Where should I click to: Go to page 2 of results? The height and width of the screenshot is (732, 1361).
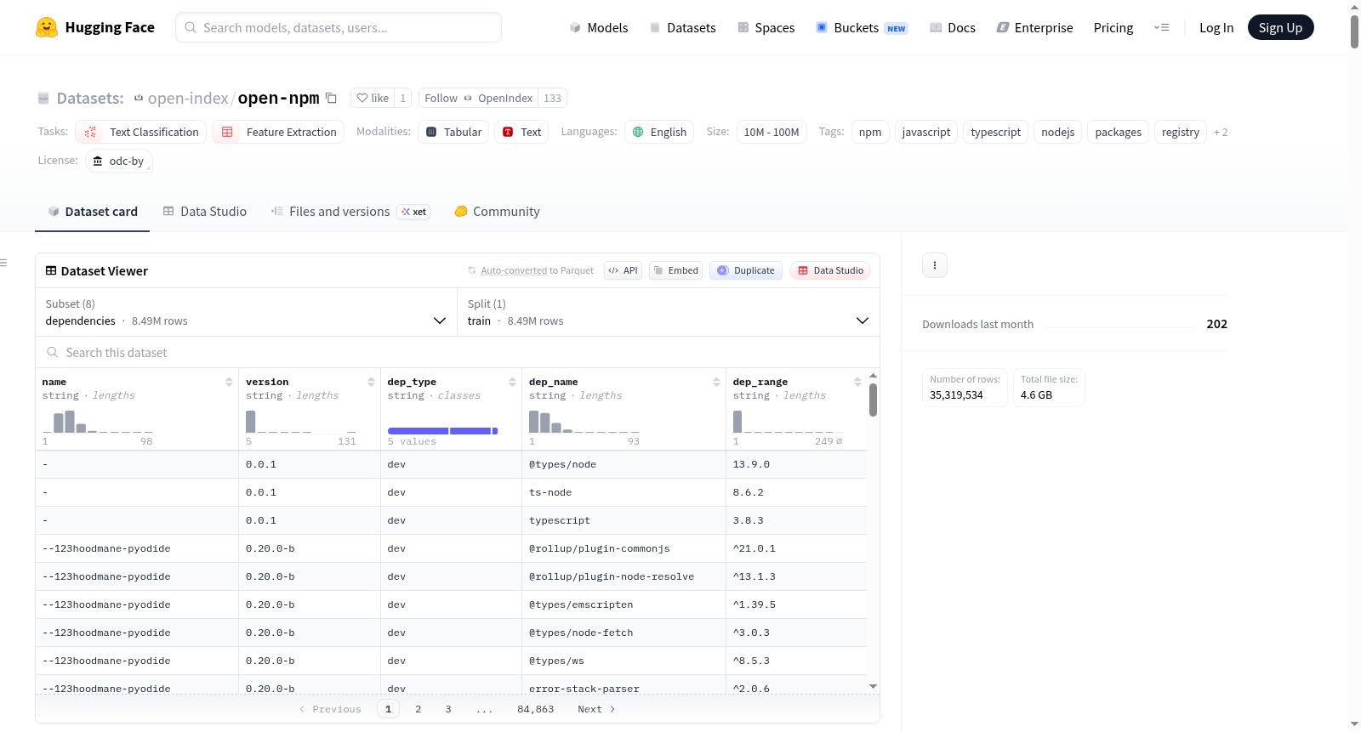[419, 709]
